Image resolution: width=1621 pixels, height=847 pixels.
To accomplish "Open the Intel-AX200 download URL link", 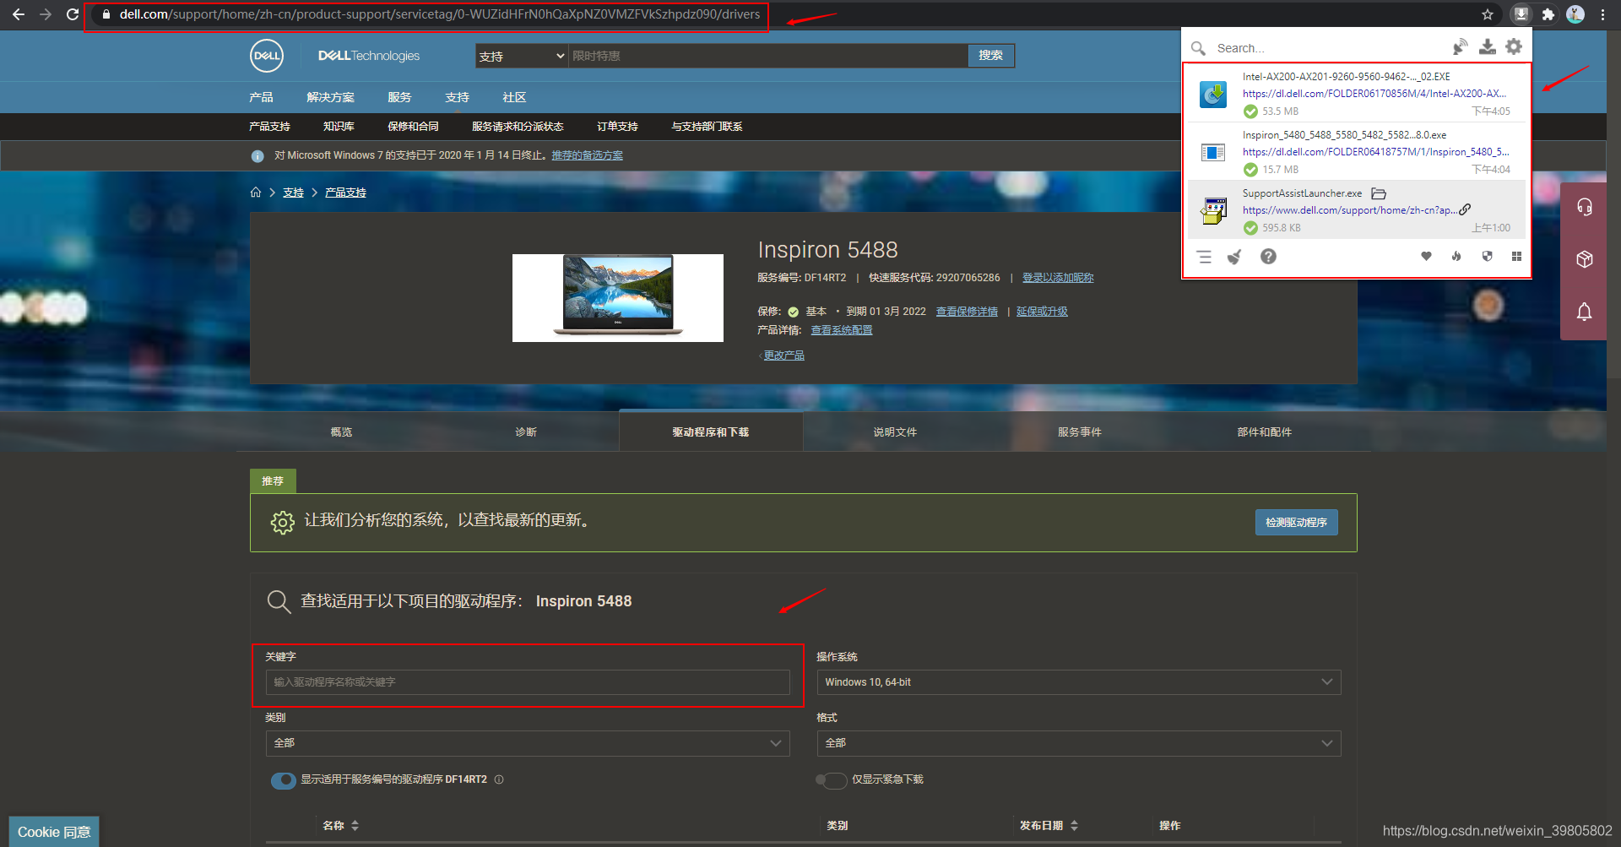I will click(x=1374, y=94).
